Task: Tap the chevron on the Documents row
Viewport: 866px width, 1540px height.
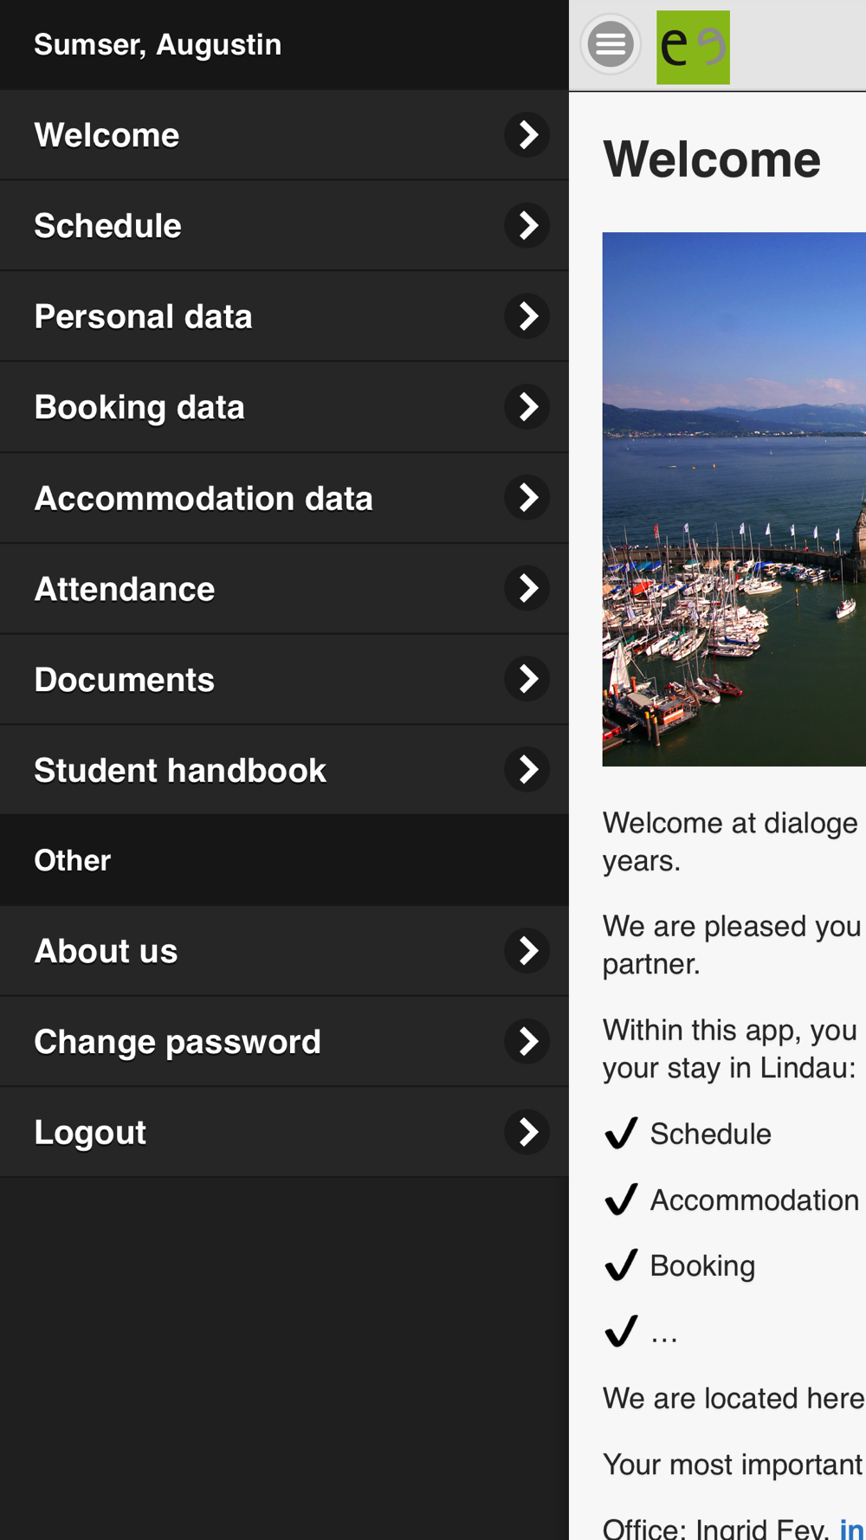Action: (x=527, y=679)
